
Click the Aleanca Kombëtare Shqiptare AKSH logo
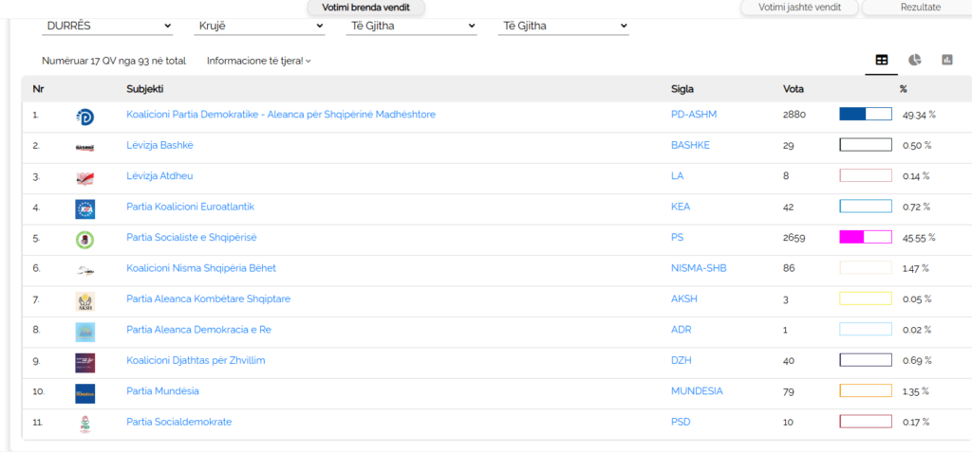tap(84, 300)
